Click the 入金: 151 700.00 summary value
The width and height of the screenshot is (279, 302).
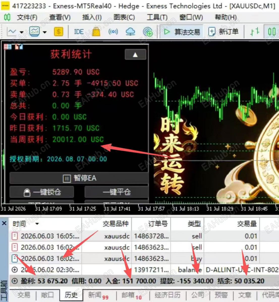[x=131, y=281]
